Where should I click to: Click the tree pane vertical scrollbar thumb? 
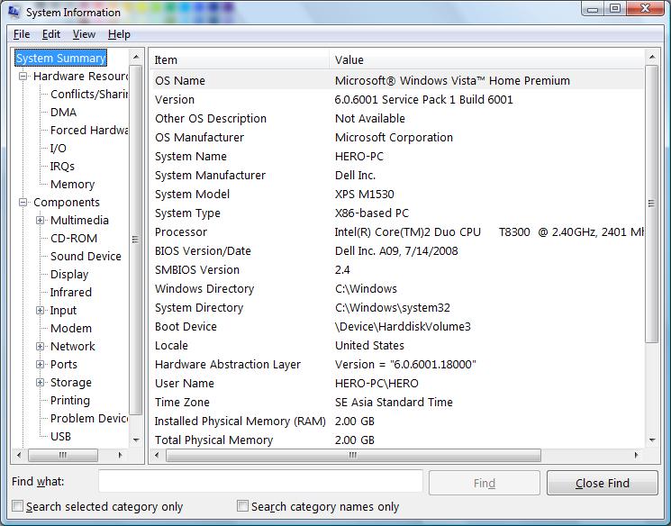[136, 240]
